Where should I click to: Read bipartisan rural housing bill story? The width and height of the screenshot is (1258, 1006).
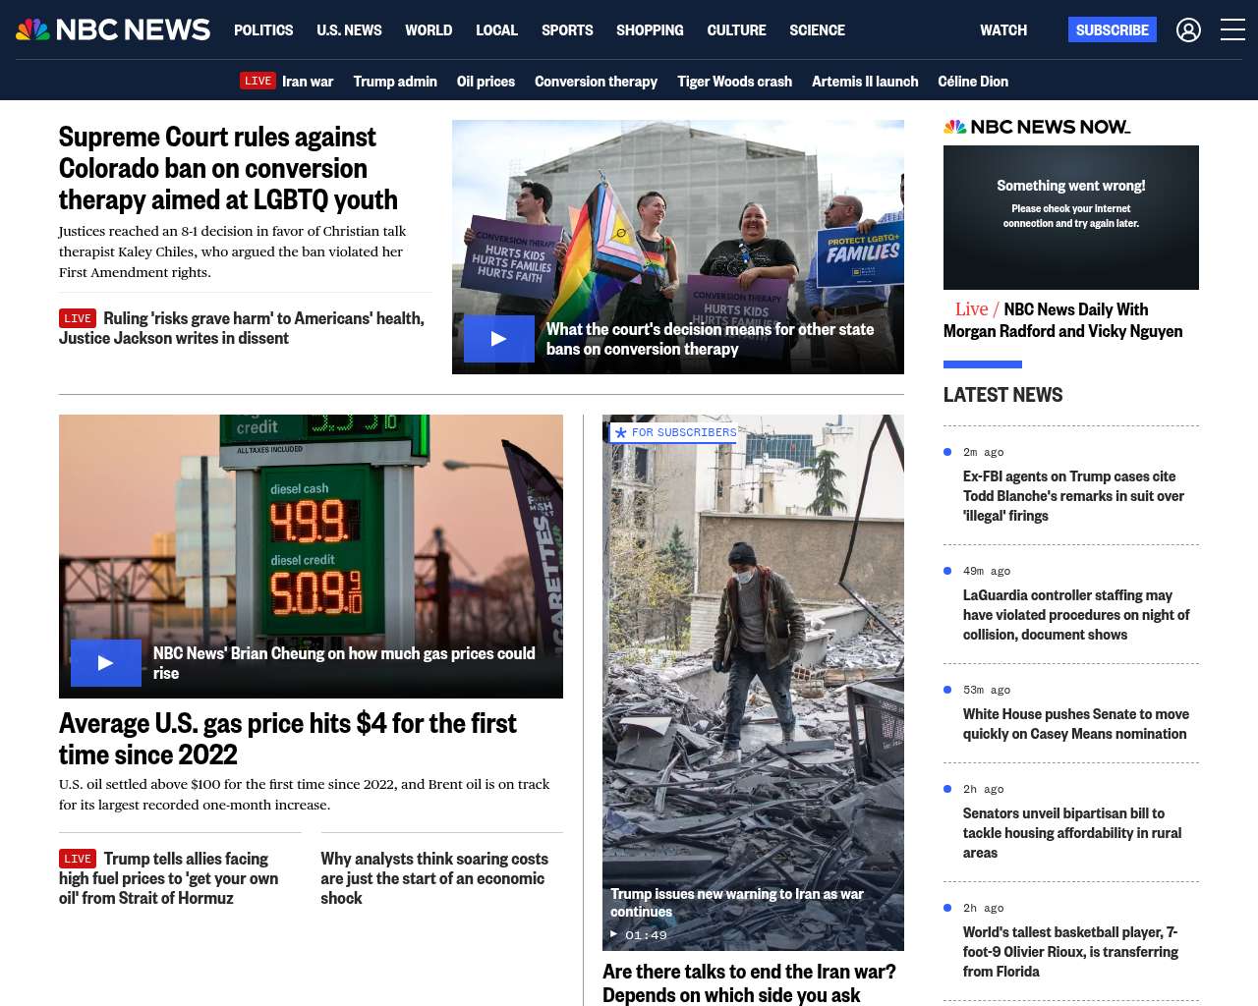pos(1072,833)
